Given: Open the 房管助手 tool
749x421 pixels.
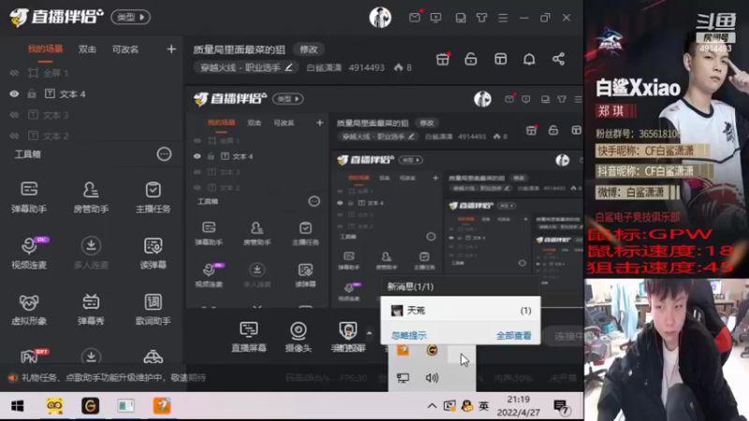Looking at the screenshot, I should click(x=91, y=196).
